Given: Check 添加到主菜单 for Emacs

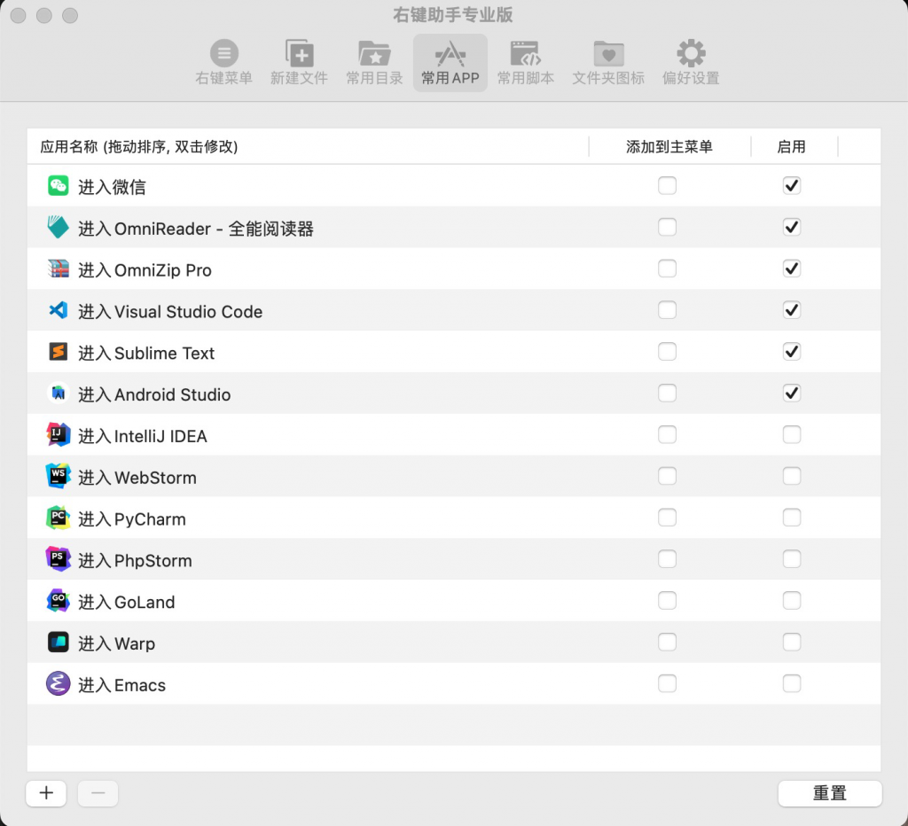Looking at the screenshot, I should coord(667,683).
